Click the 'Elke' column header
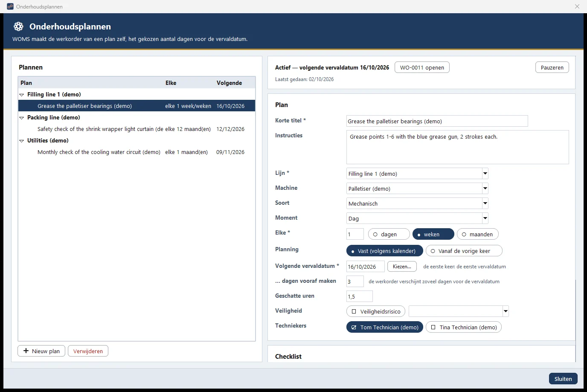The image size is (587, 392). click(x=171, y=83)
